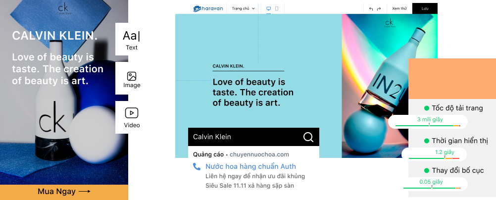496x200 pixels.
Task: Add a Video block
Action: [x=132, y=117]
